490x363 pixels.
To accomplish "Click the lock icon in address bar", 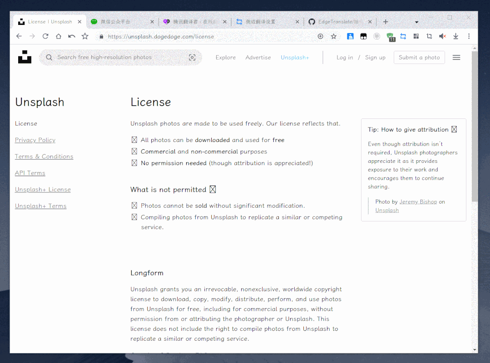I will point(101,36).
